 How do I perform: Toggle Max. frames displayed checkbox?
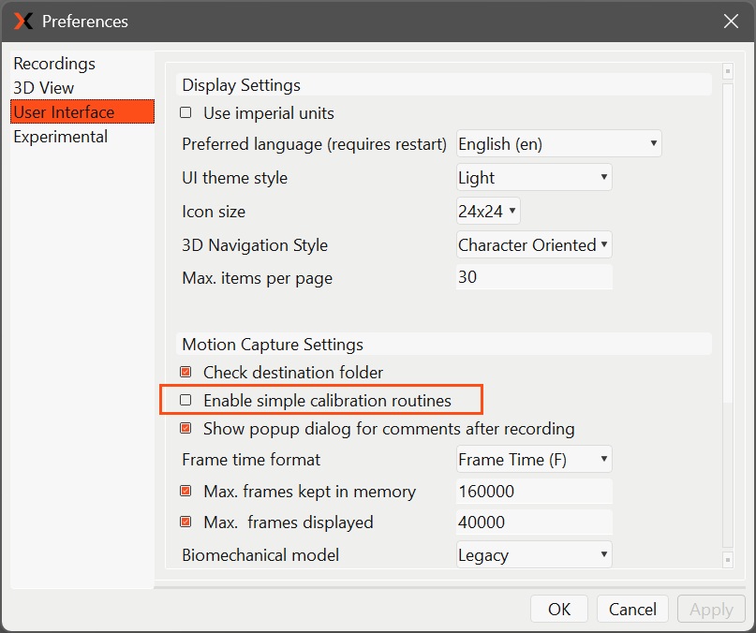click(x=185, y=523)
